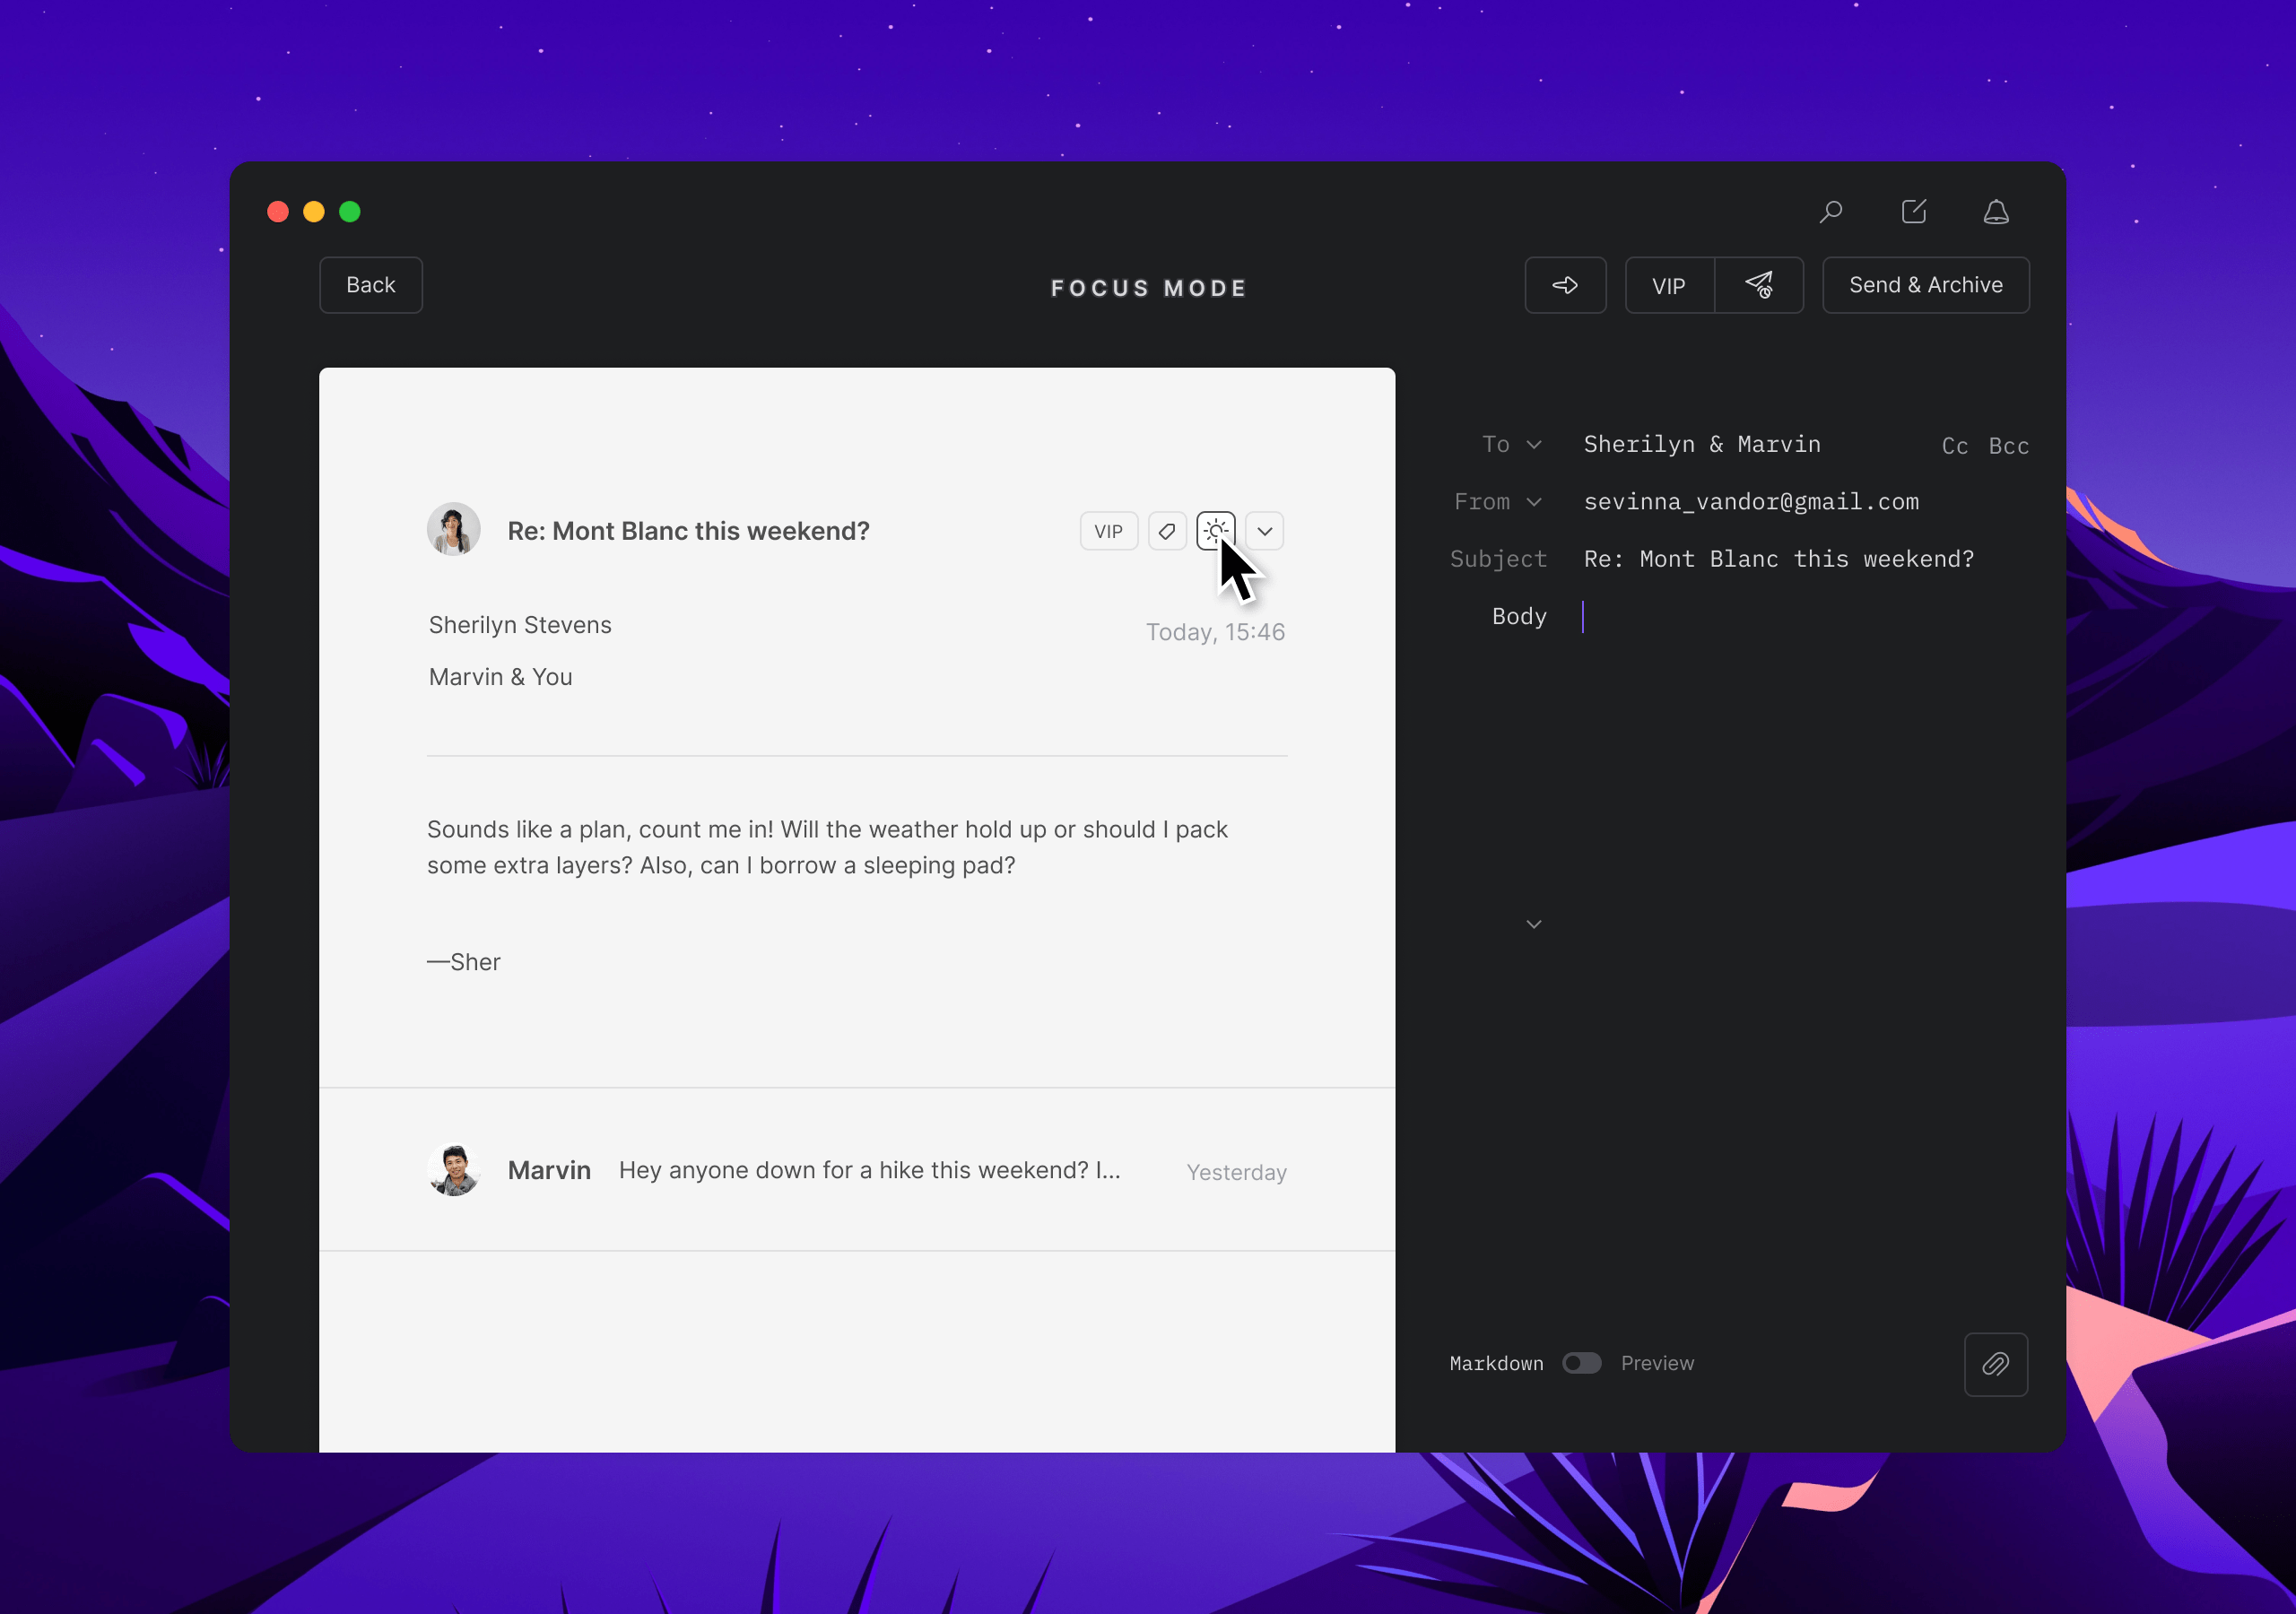Click the scheduled send paper plane icon

(x=1759, y=285)
